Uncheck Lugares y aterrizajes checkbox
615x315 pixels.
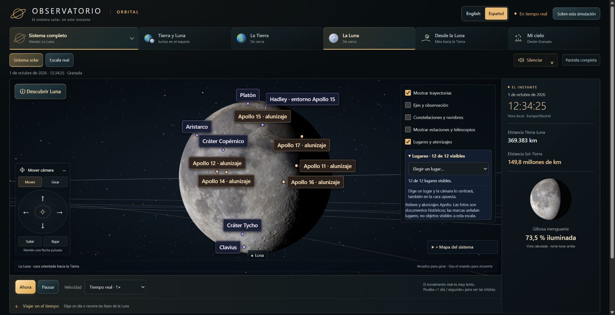coord(408,142)
